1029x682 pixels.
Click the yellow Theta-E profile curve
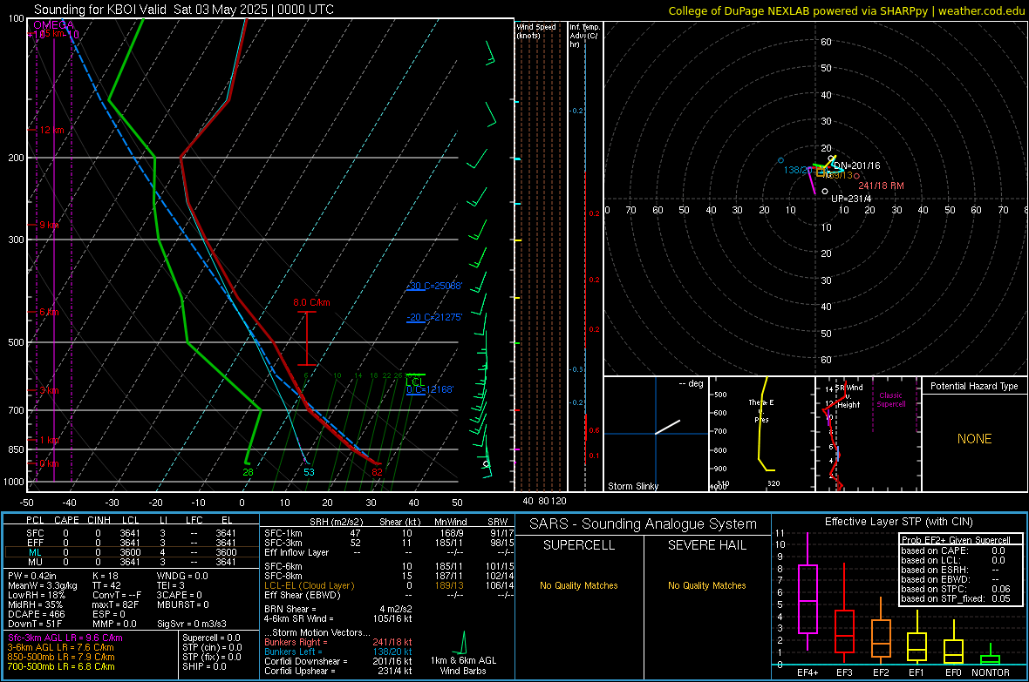(763, 424)
